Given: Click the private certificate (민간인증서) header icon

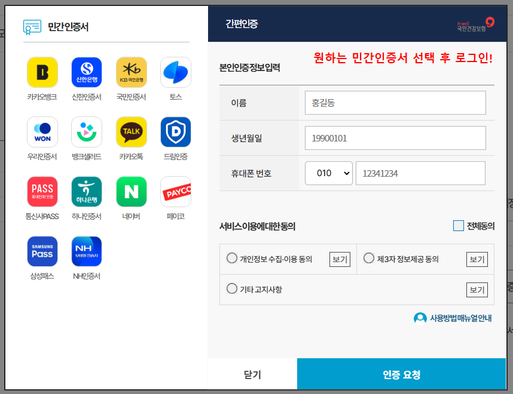Looking at the screenshot, I should (32, 27).
